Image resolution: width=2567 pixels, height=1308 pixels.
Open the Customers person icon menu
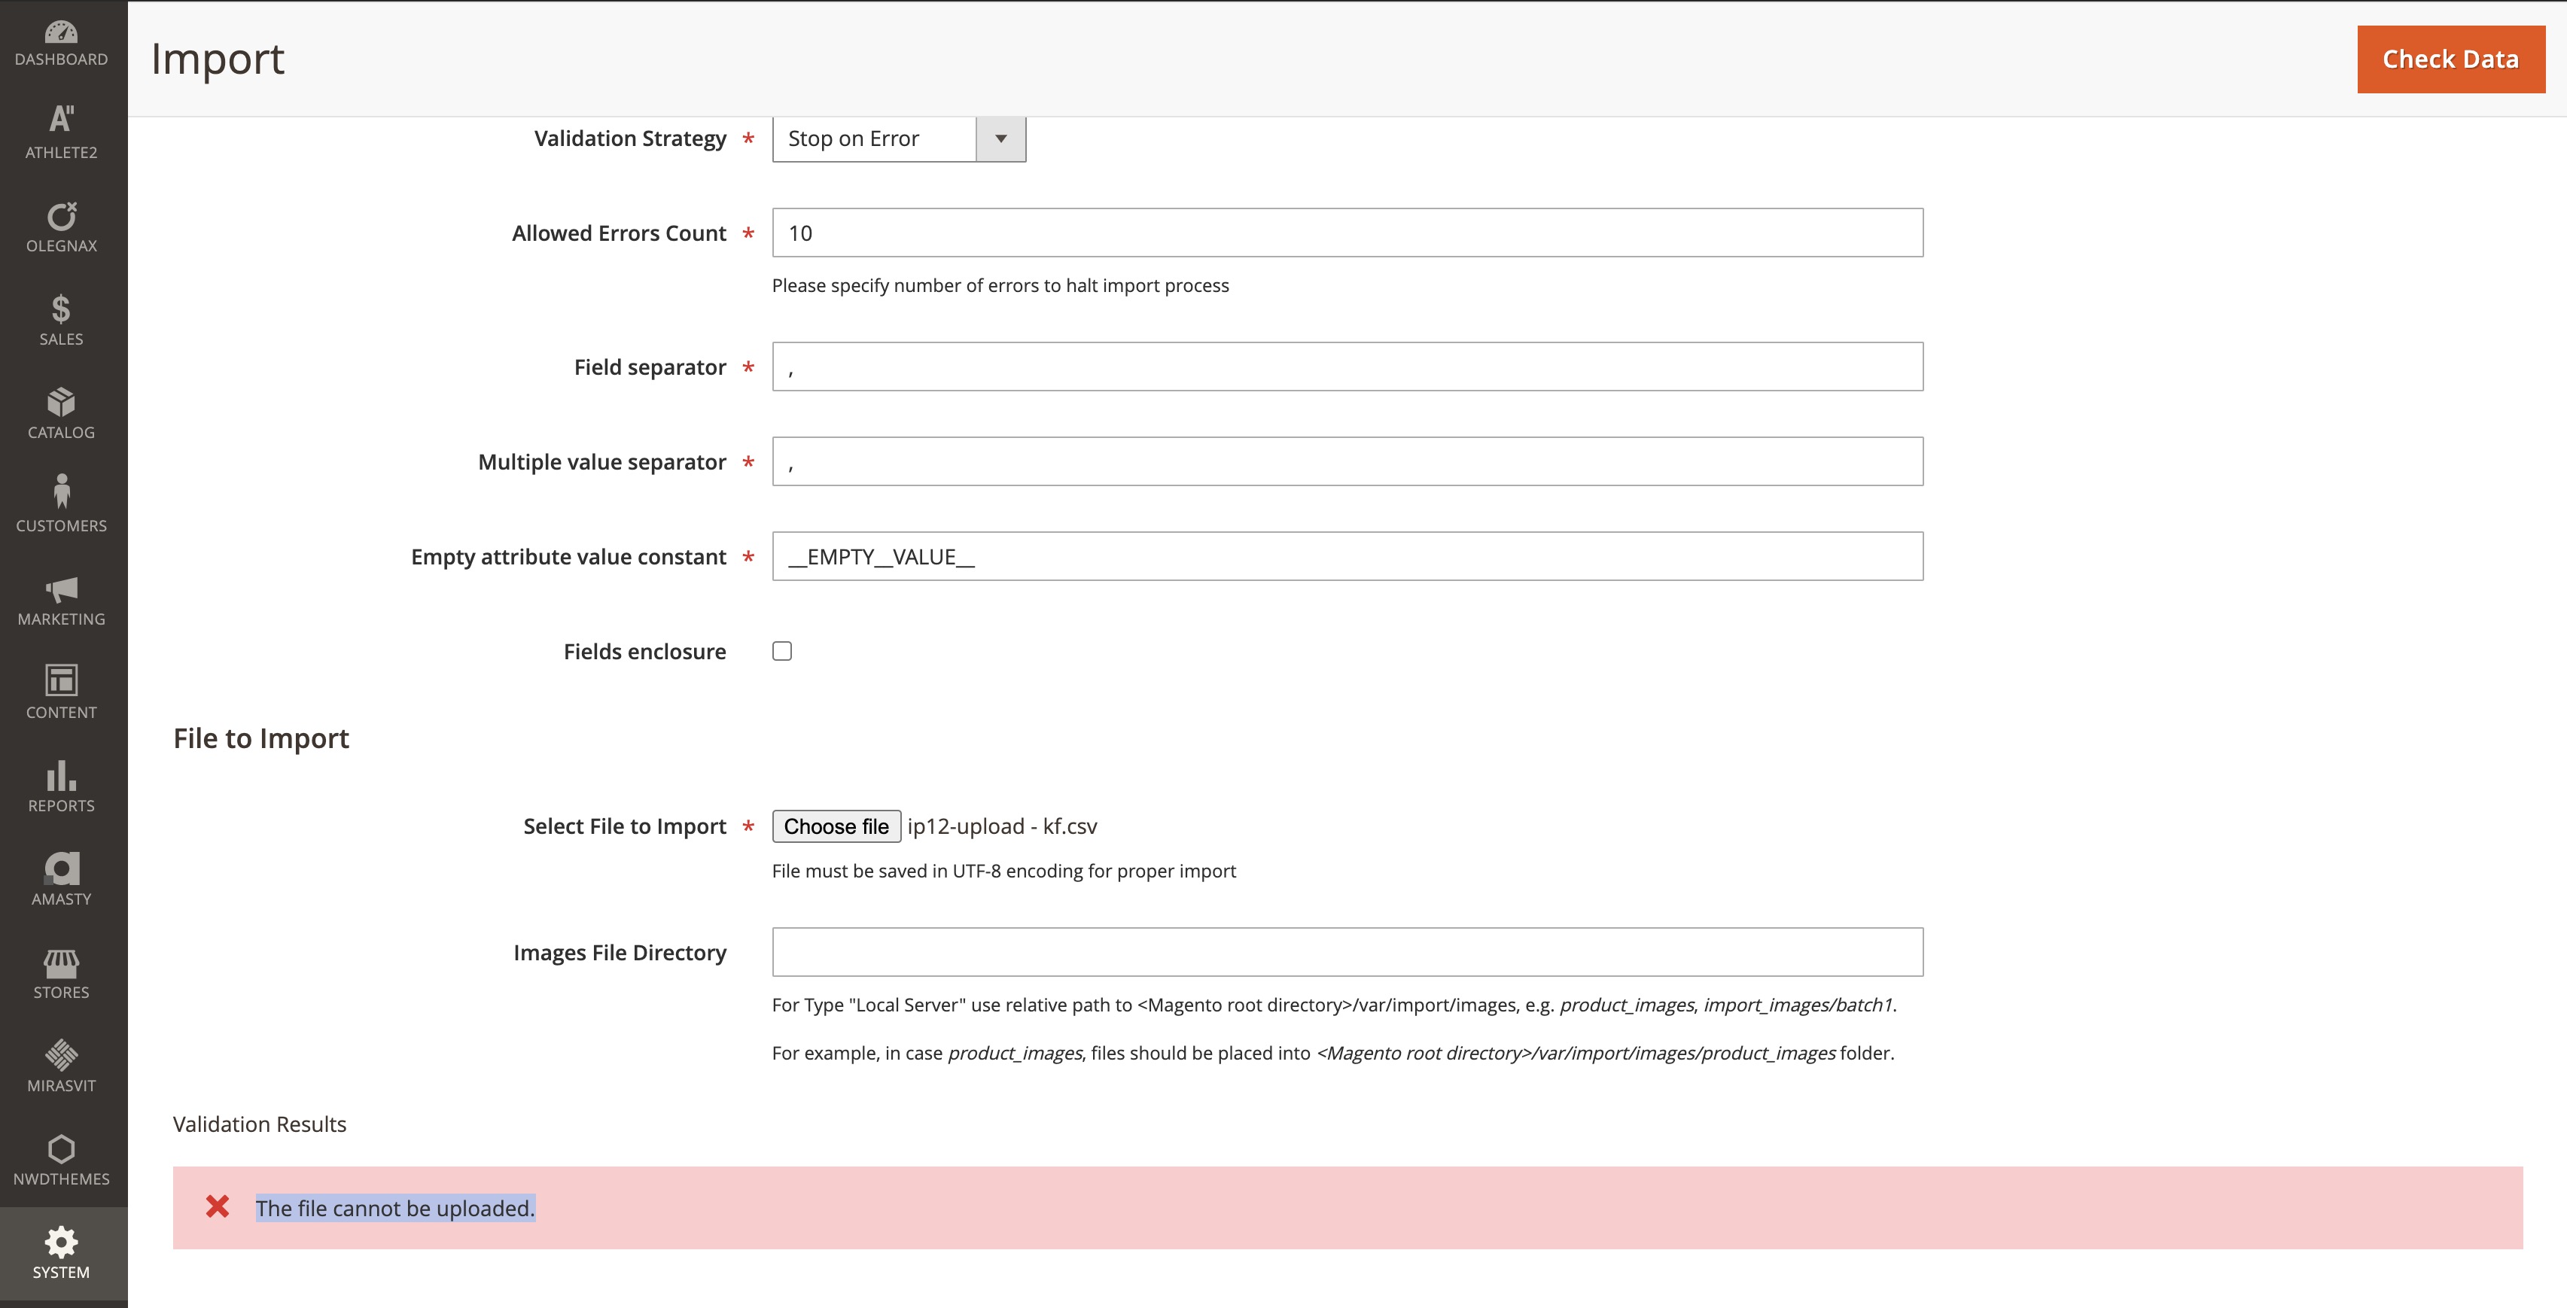(x=61, y=504)
